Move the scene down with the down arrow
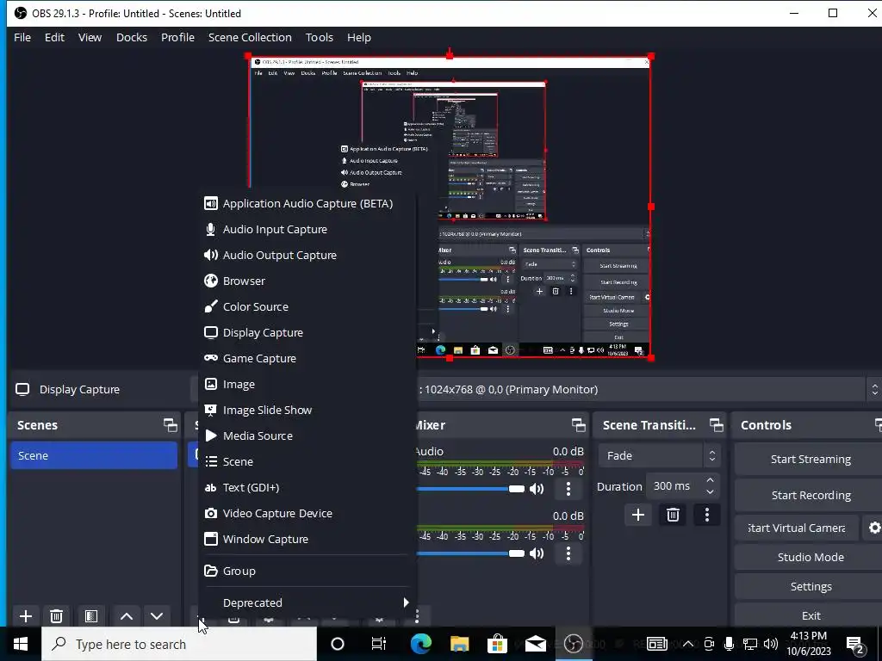Image resolution: width=882 pixels, height=661 pixels. coord(157,616)
